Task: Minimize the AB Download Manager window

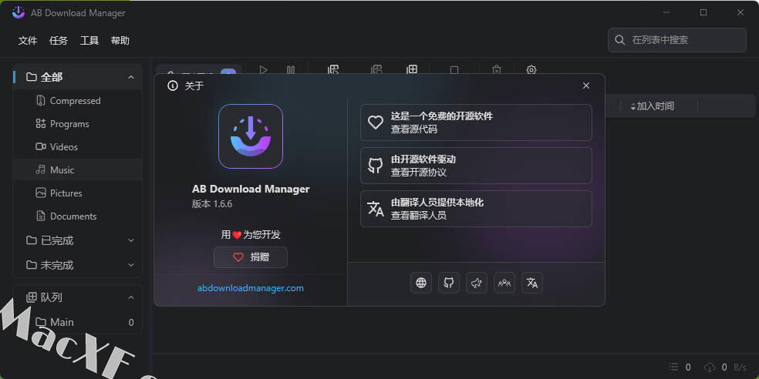Action: coord(666,12)
